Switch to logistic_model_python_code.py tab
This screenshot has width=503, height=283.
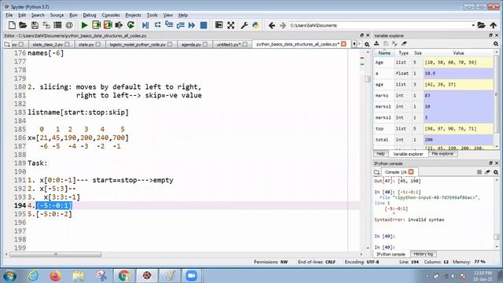[x=138, y=44]
